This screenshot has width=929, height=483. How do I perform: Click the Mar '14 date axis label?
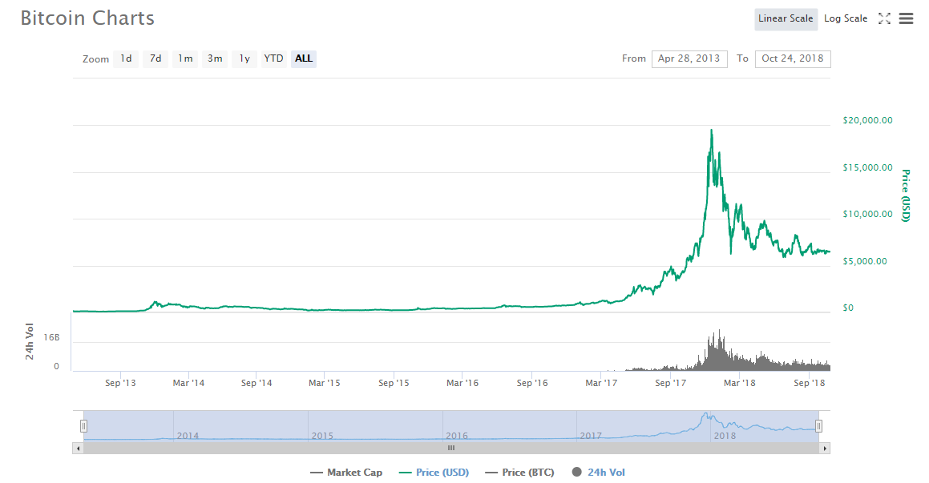click(x=188, y=383)
